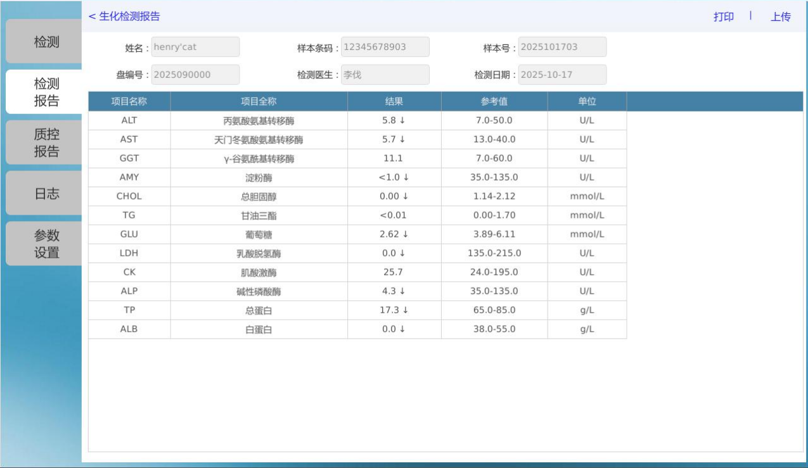
Task: Select the ALT row in table
Action: coord(357,120)
